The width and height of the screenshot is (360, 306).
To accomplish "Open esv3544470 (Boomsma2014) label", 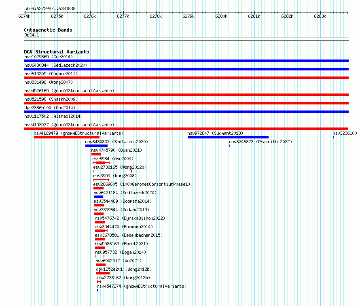I will click(124, 227).
